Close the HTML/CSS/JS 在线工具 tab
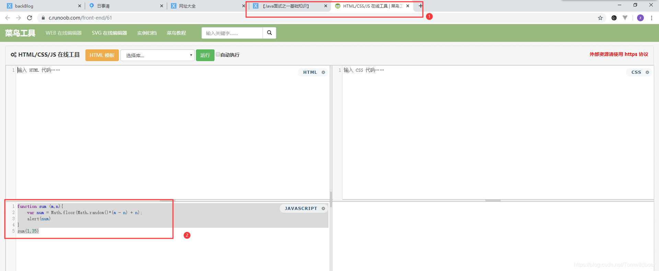 [x=408, y=6]
